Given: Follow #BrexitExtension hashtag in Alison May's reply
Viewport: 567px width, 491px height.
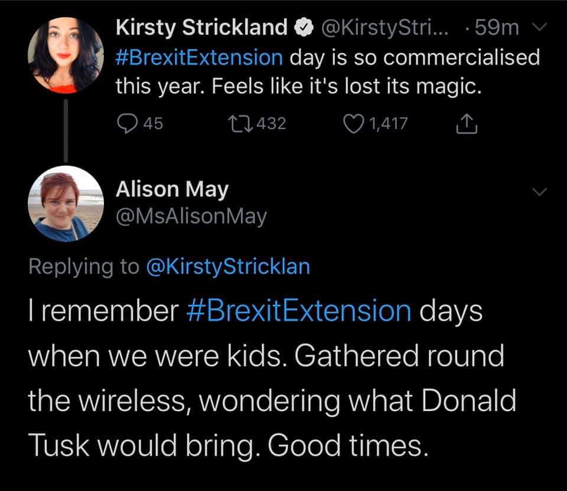Looking at the screenshot, I should [298, 311].
